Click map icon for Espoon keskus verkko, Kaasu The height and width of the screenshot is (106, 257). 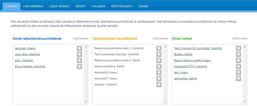[238, 60]
